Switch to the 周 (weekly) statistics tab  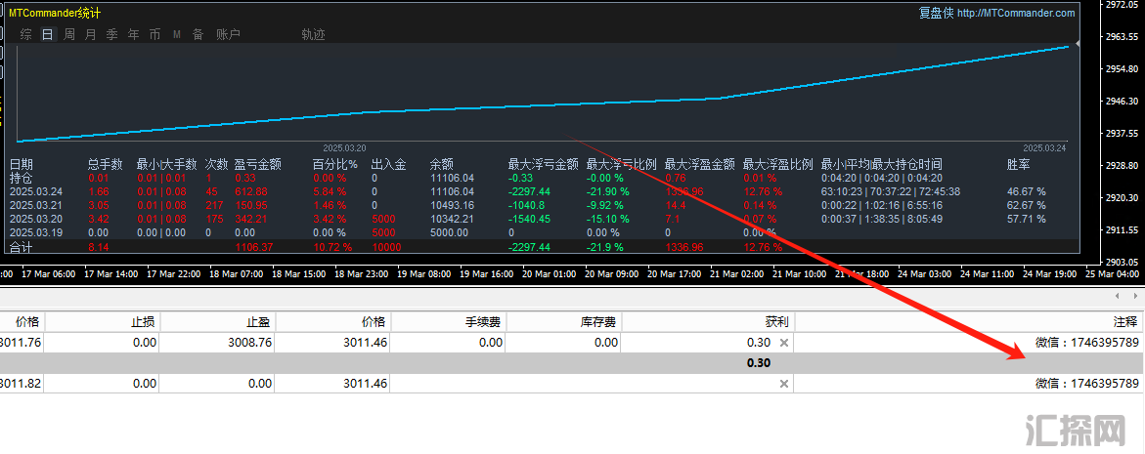(x=69, y=34)
